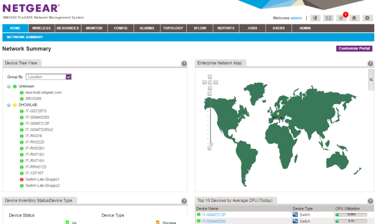The height and width of the screenshot is (224, 376).
Task: Click the Customize Portal button
Action: pos(354,49)
